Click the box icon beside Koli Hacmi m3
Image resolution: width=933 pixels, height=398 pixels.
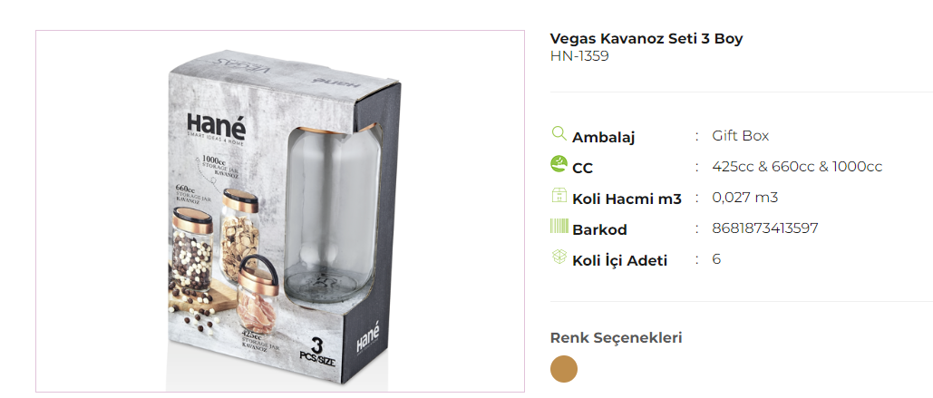[x=559, y=195]
